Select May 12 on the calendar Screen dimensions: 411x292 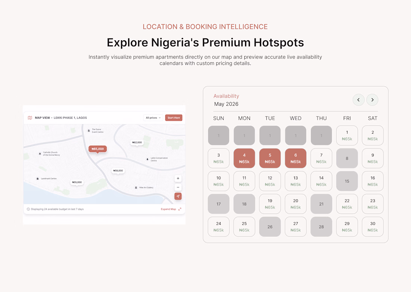coord(270,181)
